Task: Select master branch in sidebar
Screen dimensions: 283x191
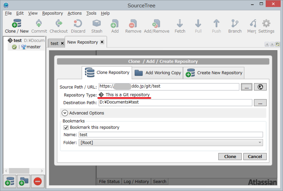Action: coord(34,47)
